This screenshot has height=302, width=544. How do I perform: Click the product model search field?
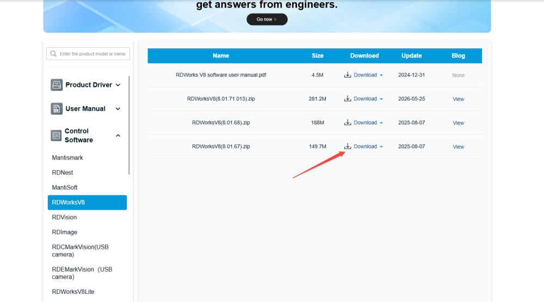[x=88, y=54]
